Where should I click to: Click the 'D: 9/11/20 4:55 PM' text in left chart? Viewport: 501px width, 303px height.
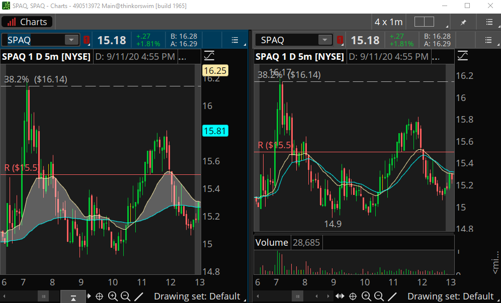pyautogui.click(x=135, y=57)
